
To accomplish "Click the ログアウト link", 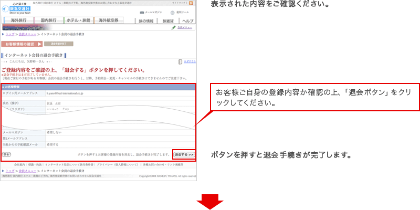I will coord(190,62).
